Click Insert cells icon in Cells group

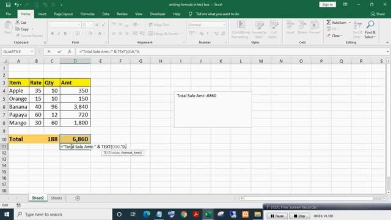coord(290,28)
